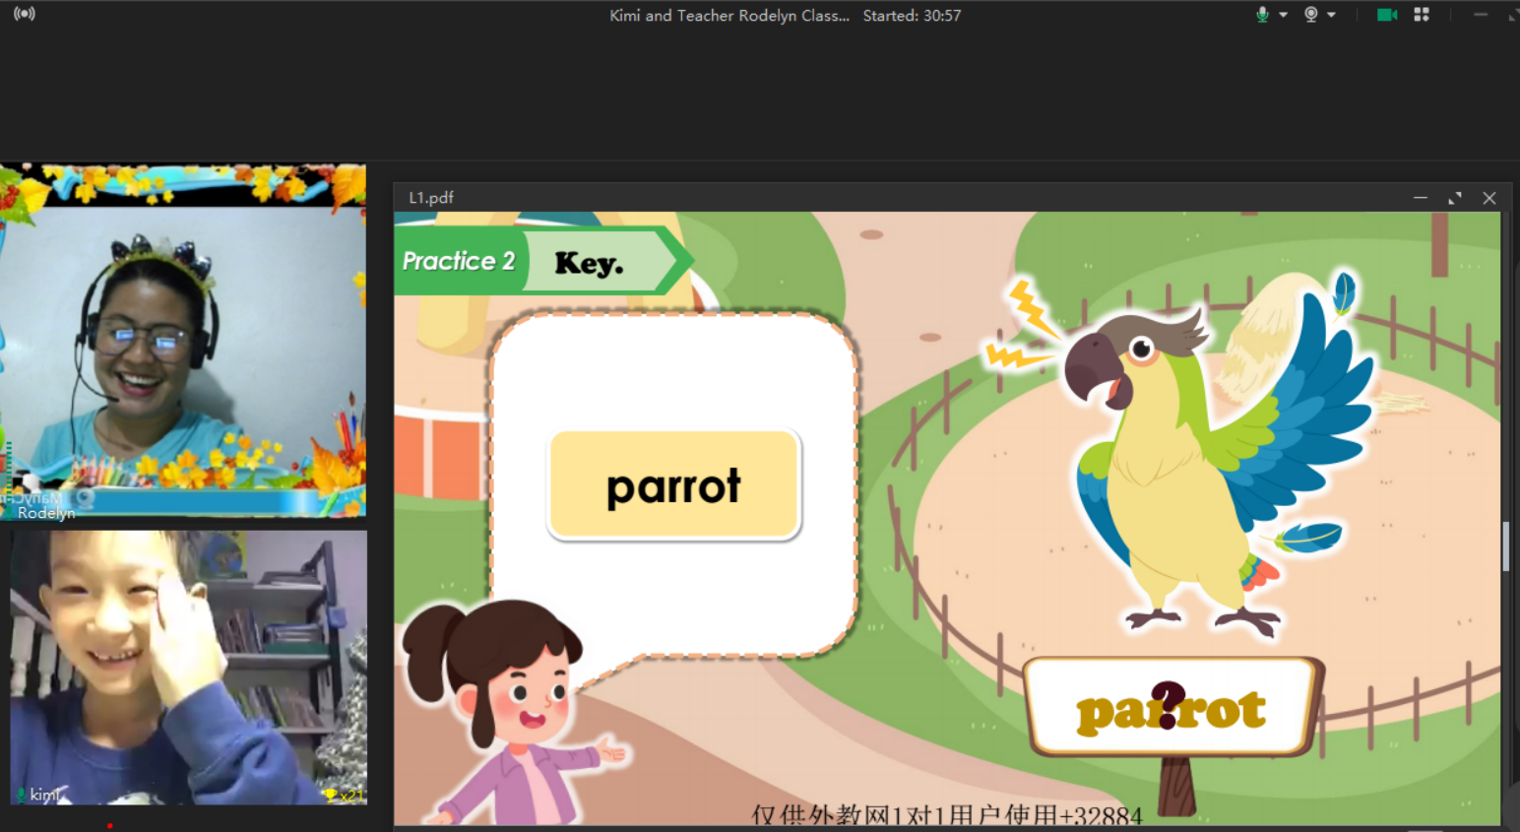Select the L1.pdf title text
This screenshot has height=832, width=1520.
tap(431, 197)
